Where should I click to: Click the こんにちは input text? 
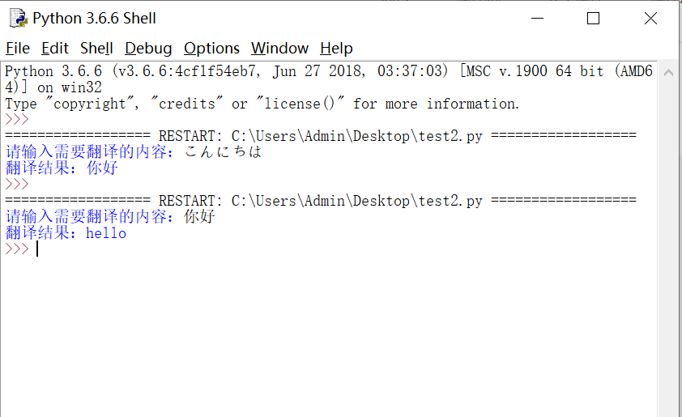223,152
